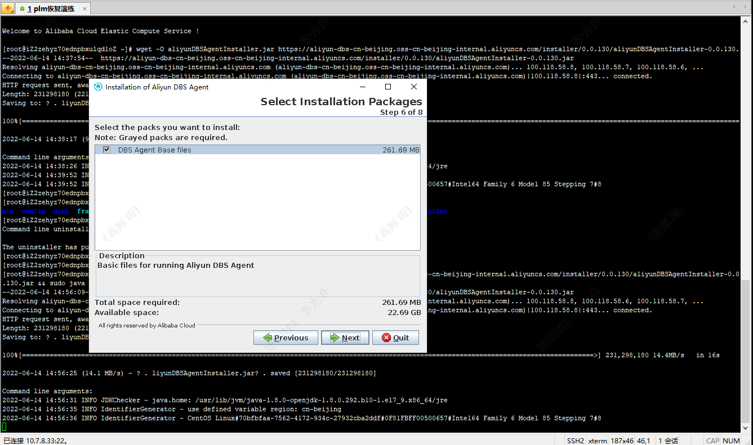Close the plm恢复演练 session tab
This screenshot has width=753, height=445.
point(85,8)
